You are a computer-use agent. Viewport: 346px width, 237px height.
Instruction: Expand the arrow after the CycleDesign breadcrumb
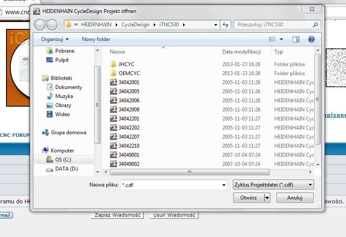point(154,25)
